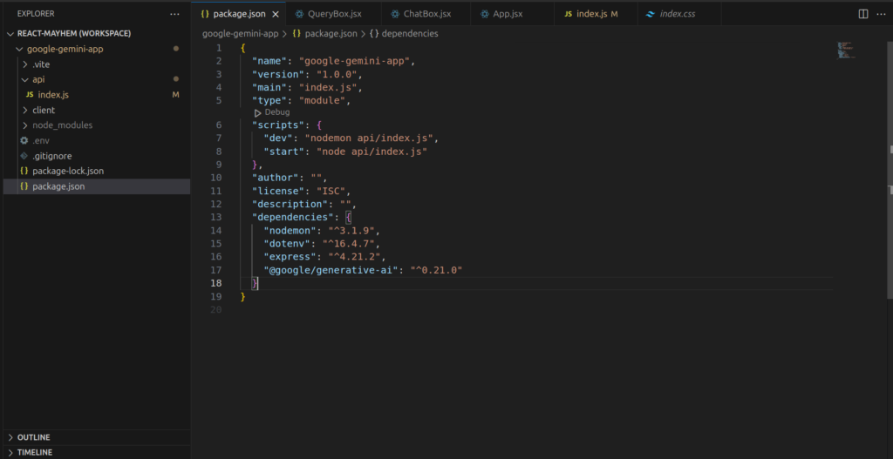Click the React icon on the ChatBox.jsx tab
This screenshot has width=893, height=459.
point(395,14)
